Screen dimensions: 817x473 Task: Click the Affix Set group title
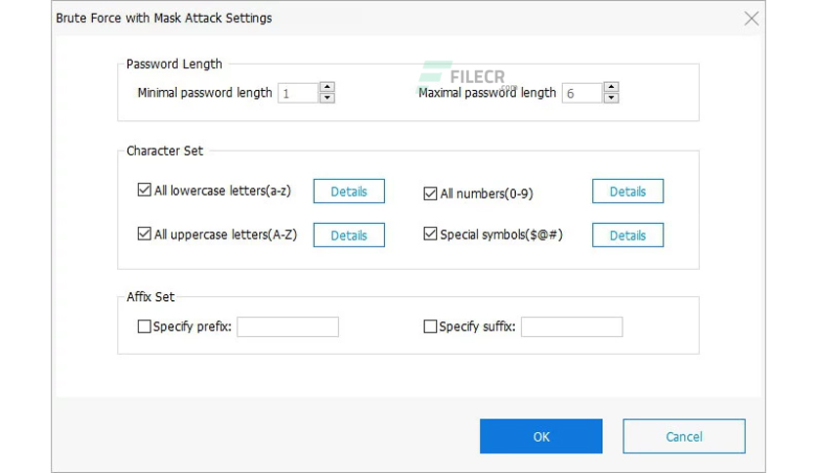tap(150, 297)
